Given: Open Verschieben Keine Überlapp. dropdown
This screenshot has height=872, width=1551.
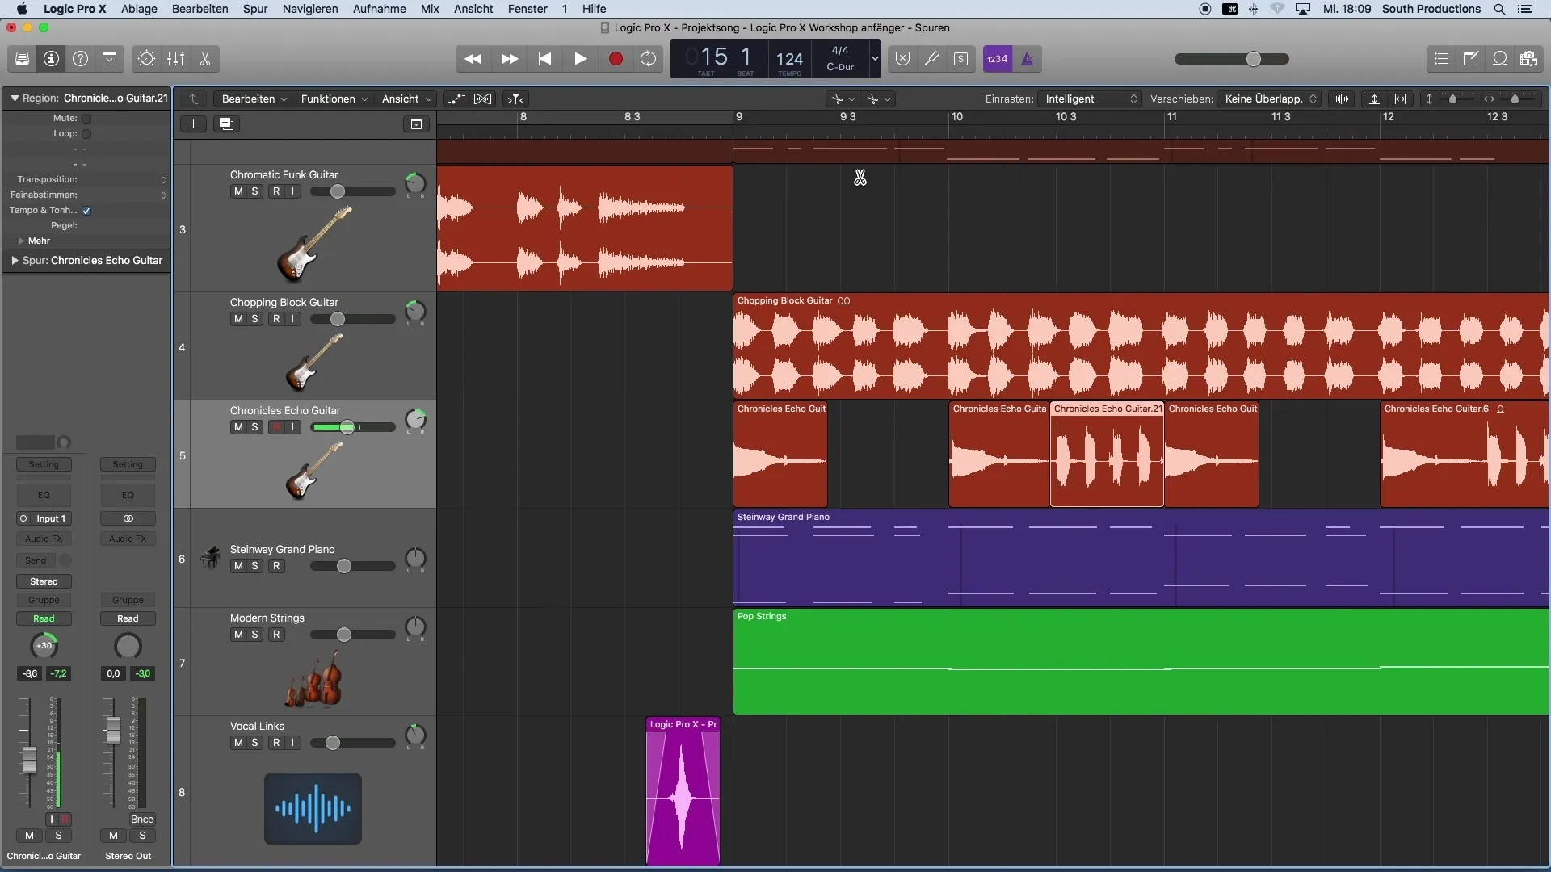Looking at the screenshot, I should [x=1269, y=99].
